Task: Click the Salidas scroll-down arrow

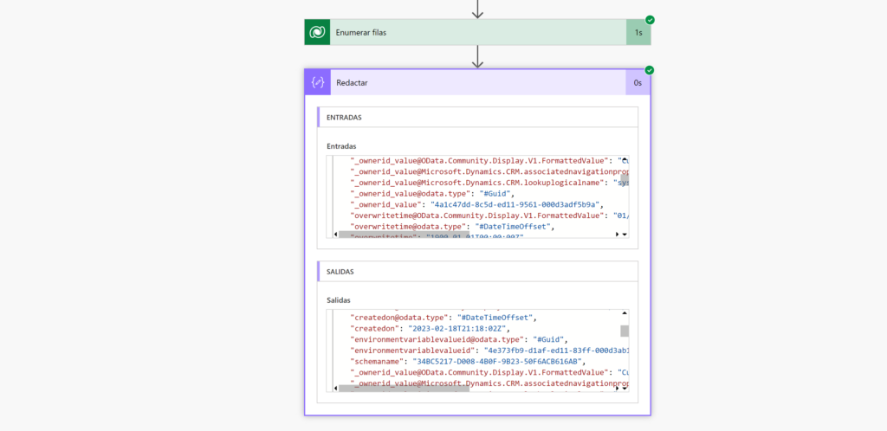Action: [x=625, y=388]
